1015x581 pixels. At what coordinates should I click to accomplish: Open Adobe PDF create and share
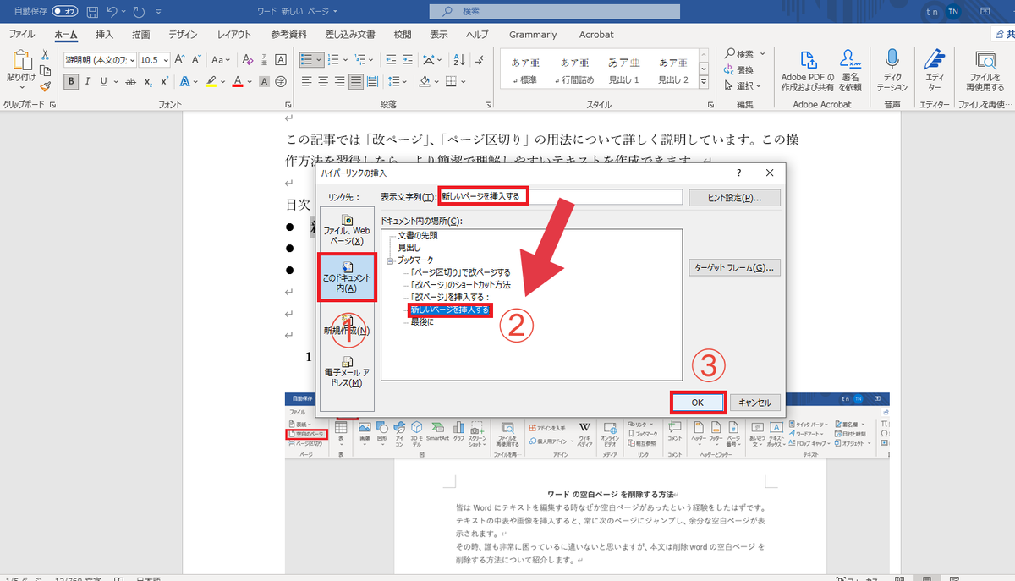(808, 71)
